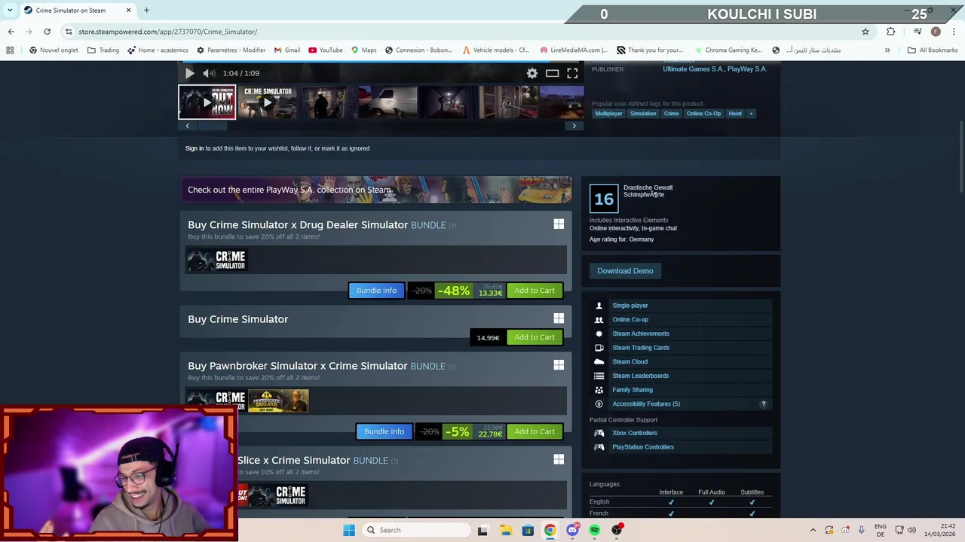Open video settings gear icon
Image resolution: width=965 pixels, height=542 pixels.
[532, 73]
